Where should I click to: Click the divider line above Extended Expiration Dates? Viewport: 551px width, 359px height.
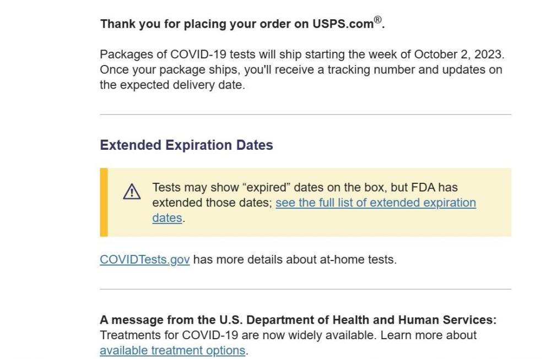305,115
